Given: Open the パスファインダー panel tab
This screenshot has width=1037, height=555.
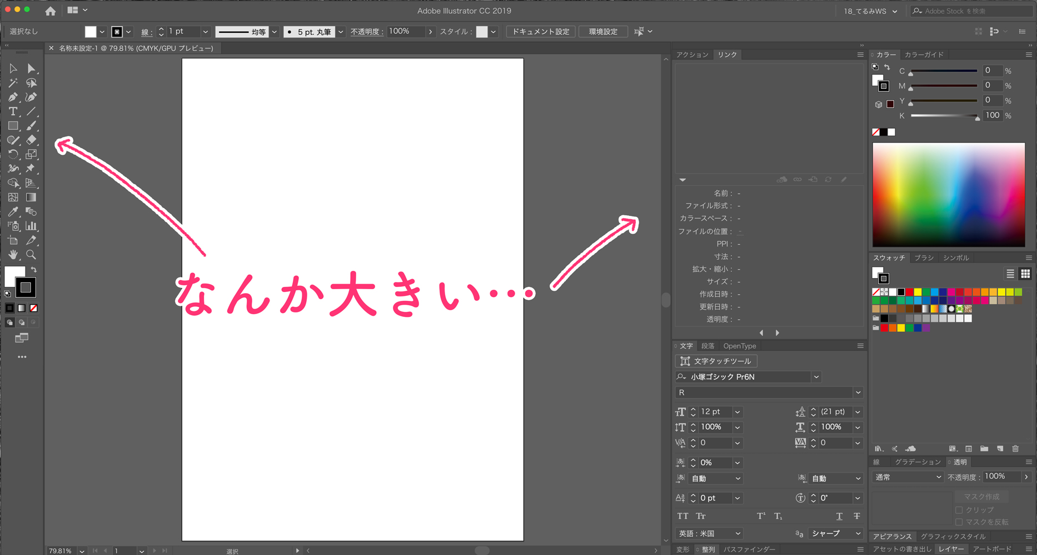Looking at the screenshot, I should pyautogui.click(x=749, y=549).
